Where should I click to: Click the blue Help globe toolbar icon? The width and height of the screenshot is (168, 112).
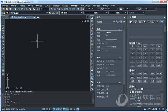78,9
